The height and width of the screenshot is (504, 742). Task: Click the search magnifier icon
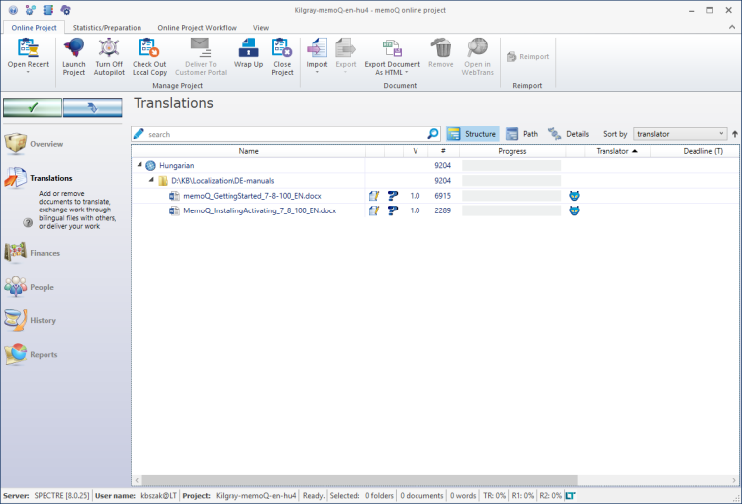pyautogui.click(x=433, y=134)
